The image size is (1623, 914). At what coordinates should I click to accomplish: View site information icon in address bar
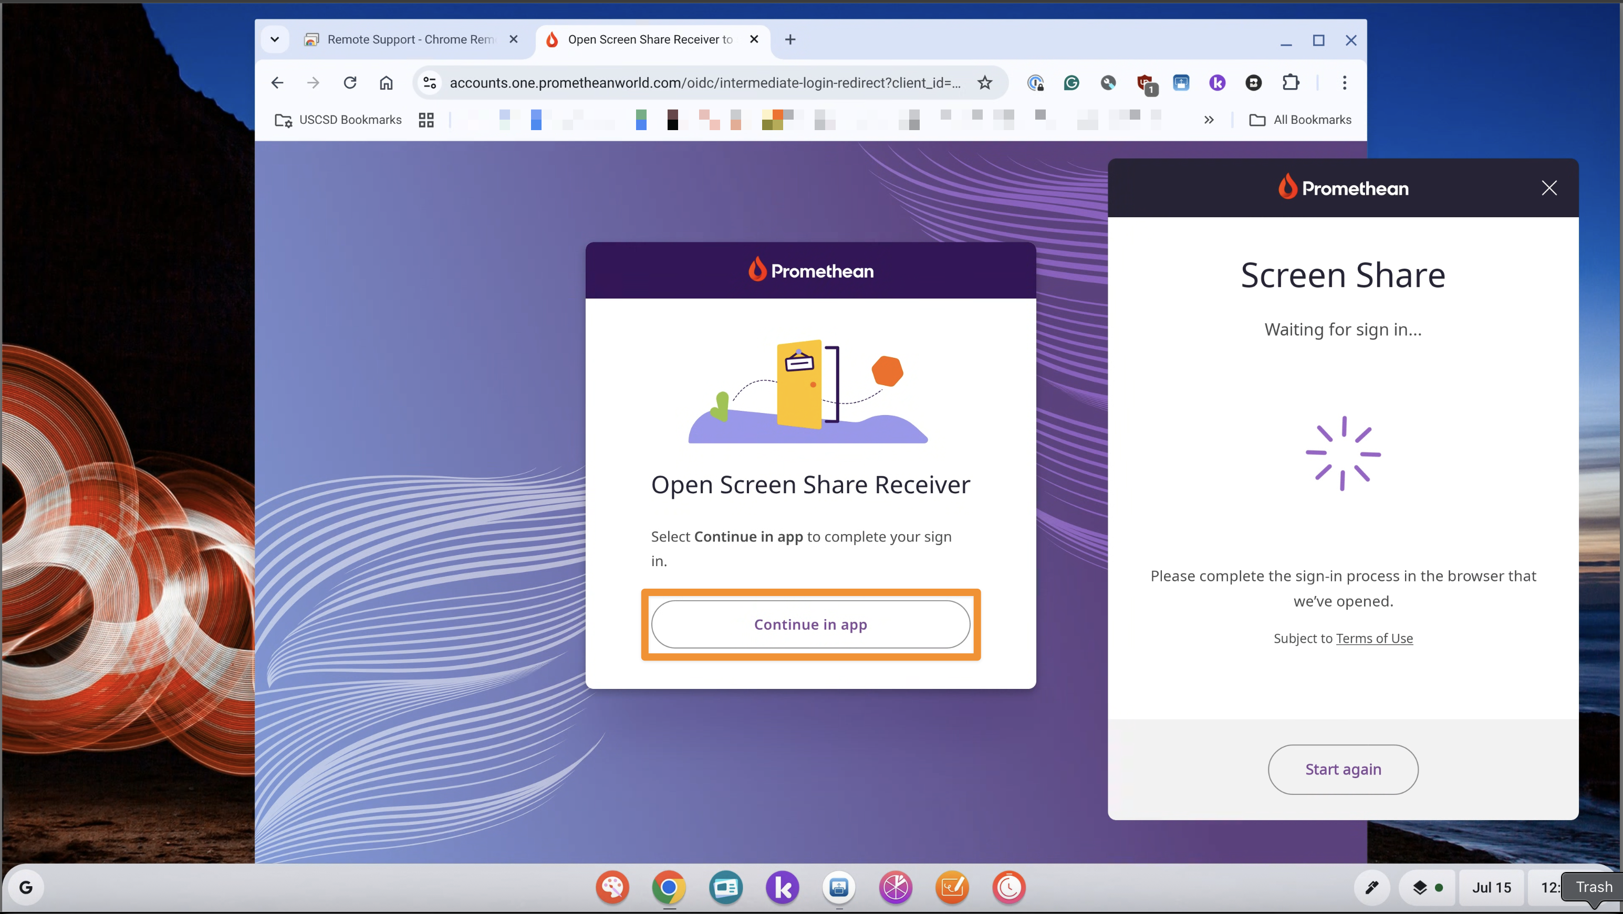[x=430, y=82]
